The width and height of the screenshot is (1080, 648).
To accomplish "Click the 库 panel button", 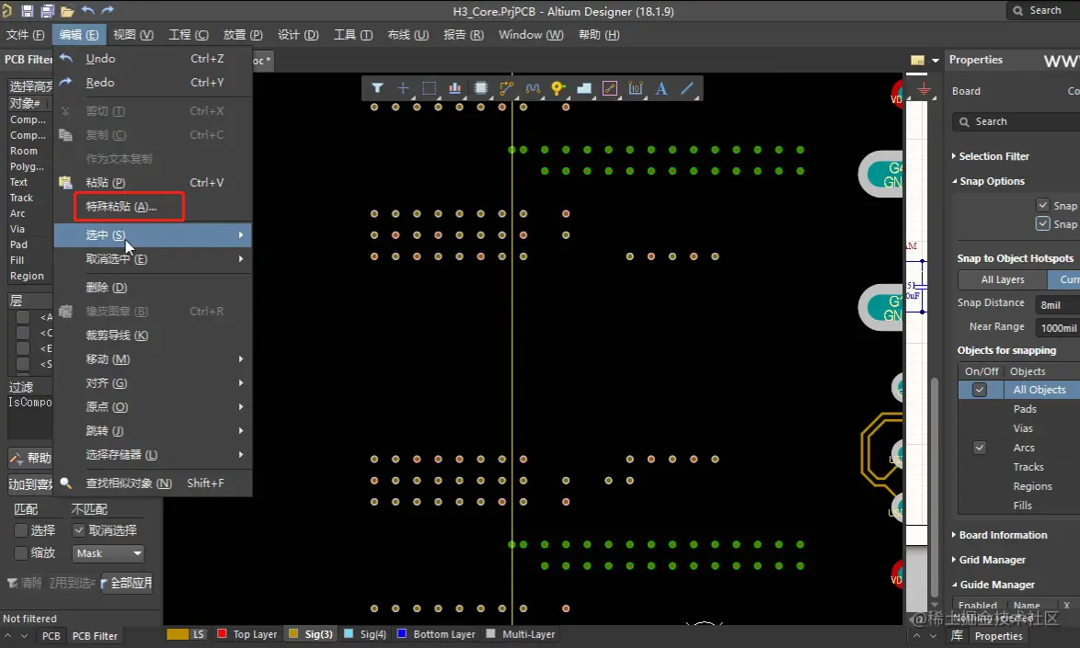I will [957, 636].
